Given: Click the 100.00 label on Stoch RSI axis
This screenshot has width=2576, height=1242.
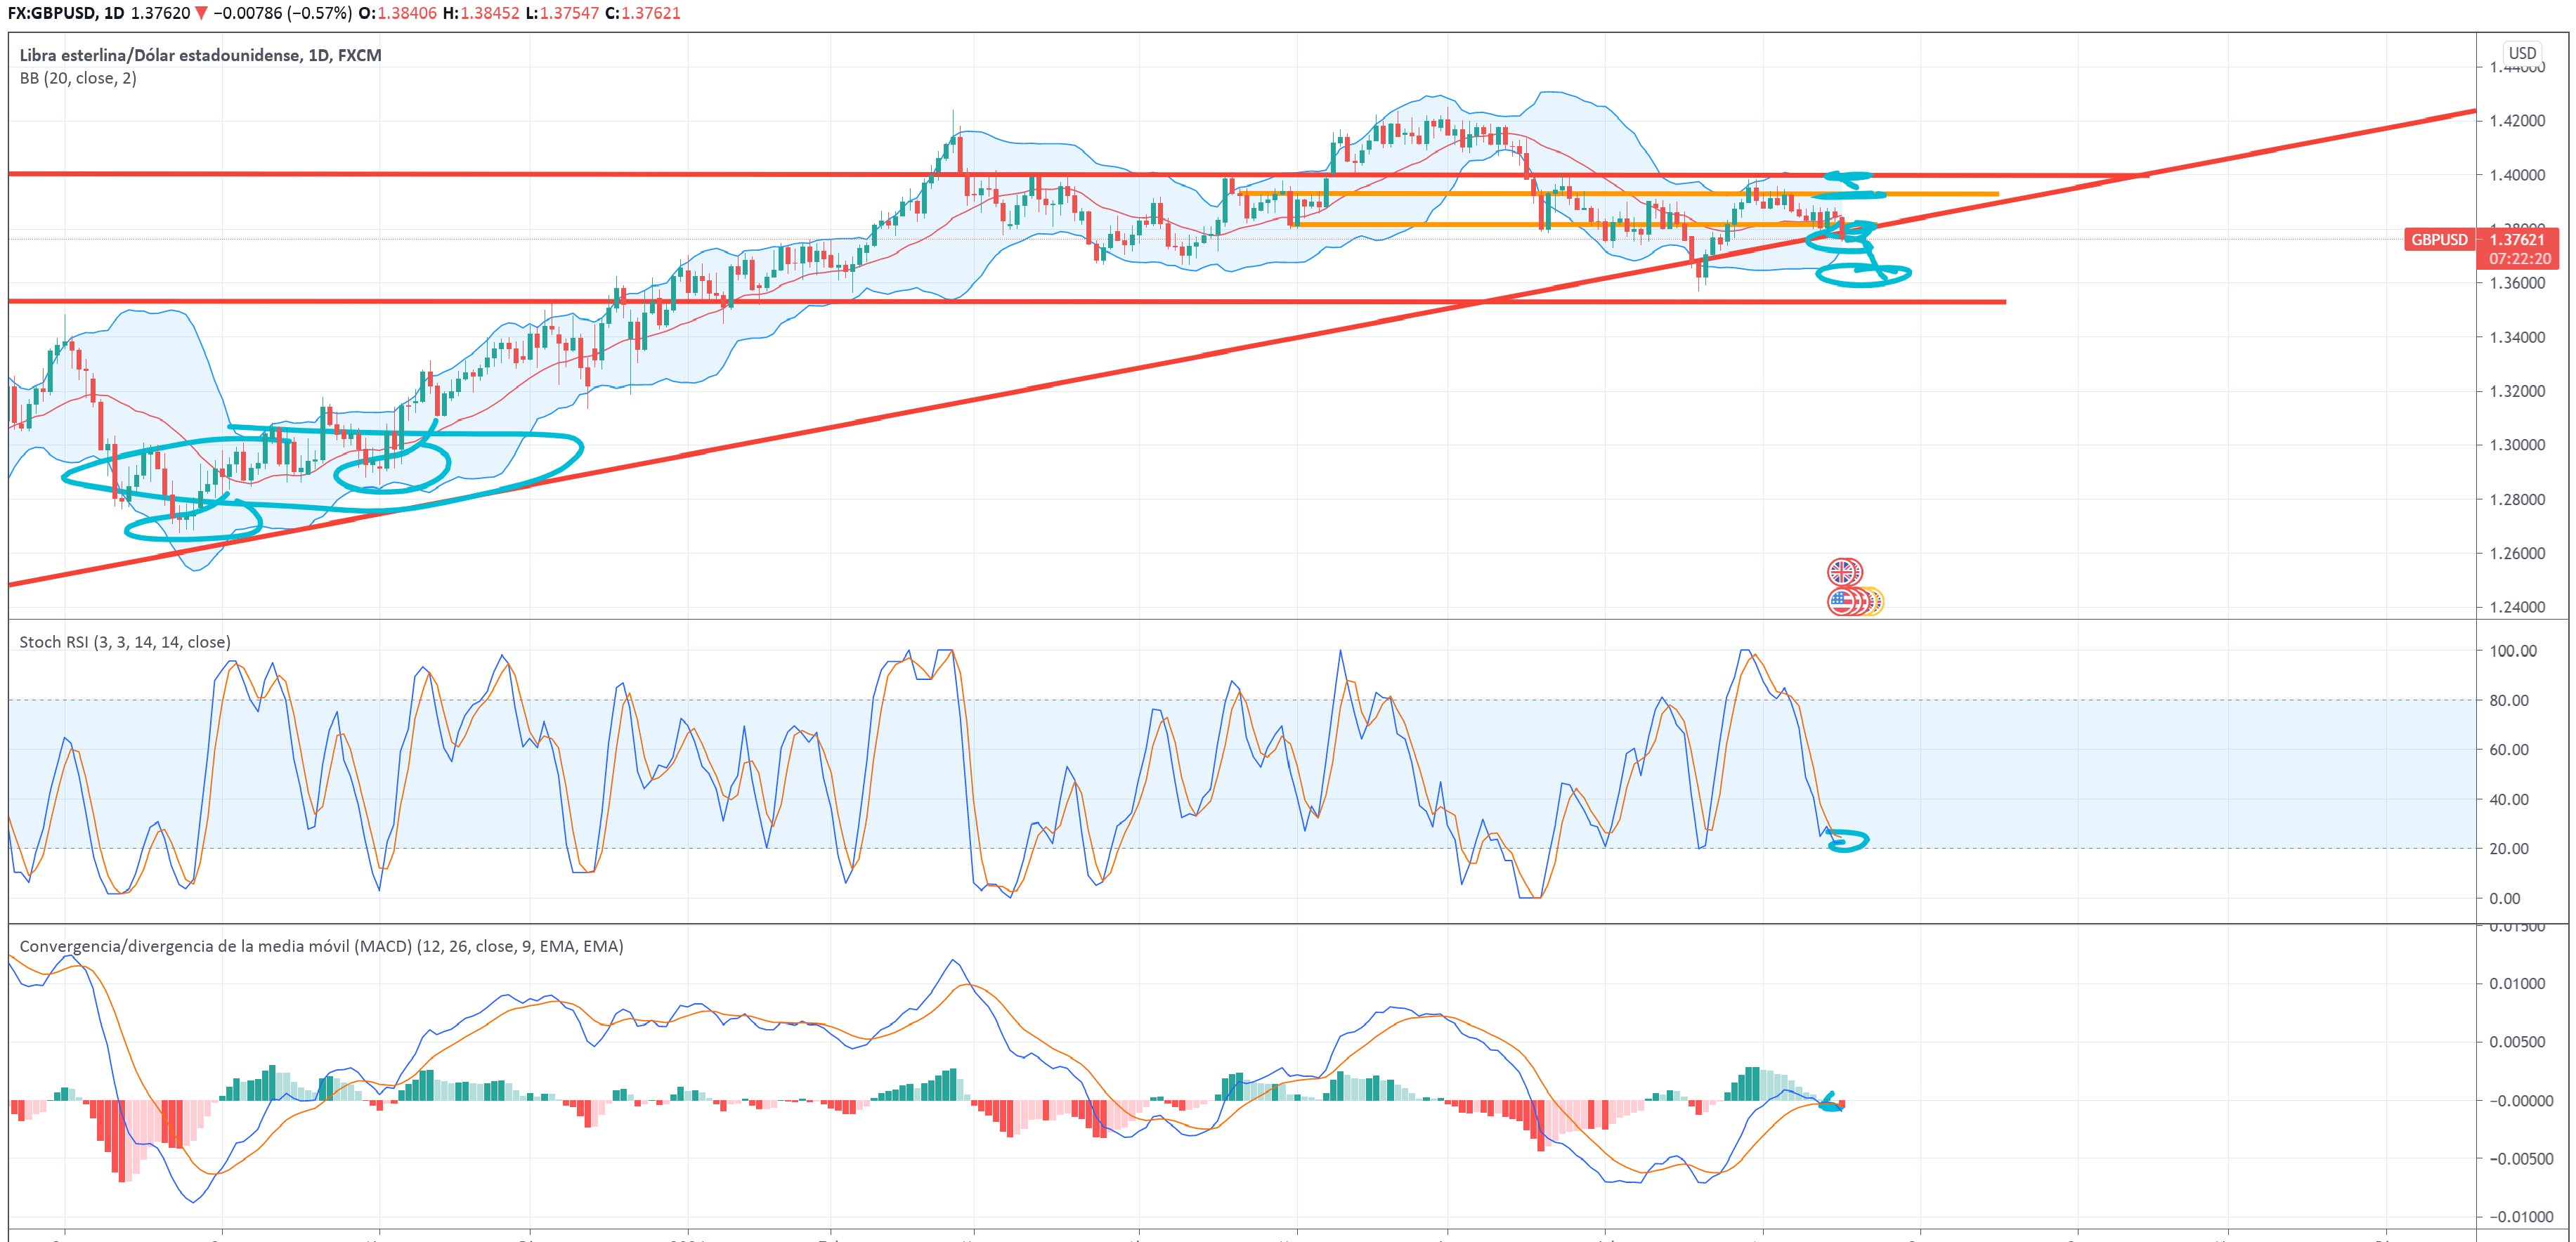Looking at the screenshot, I should point(2513,651).
